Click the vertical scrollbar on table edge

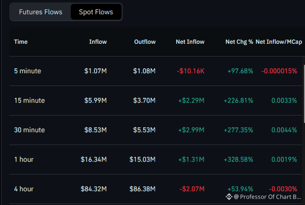(304, 94)
